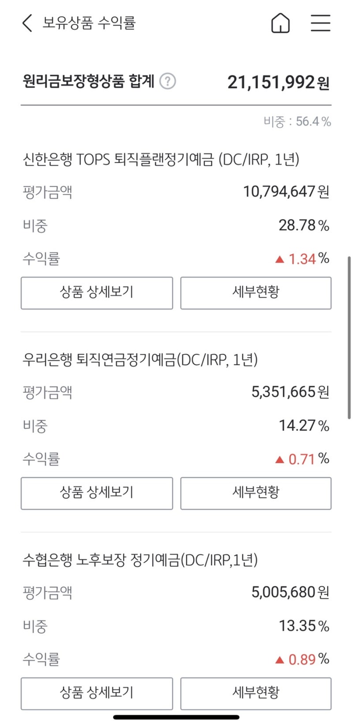Viewport: 353px width, 725px height.
Task: Go back using the left chevron arrow
Action: point(27,23)
